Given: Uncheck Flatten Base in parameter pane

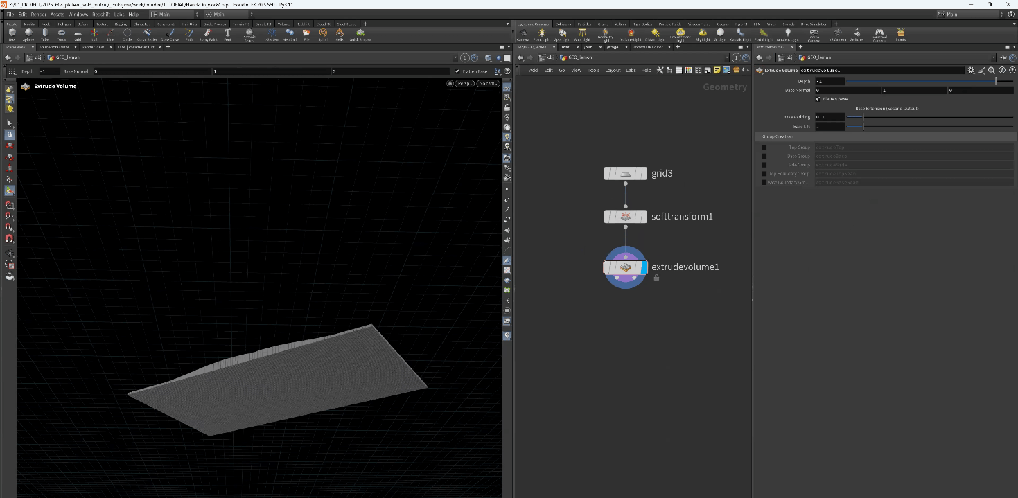Looking at the screenshot, I should point(818,99).
